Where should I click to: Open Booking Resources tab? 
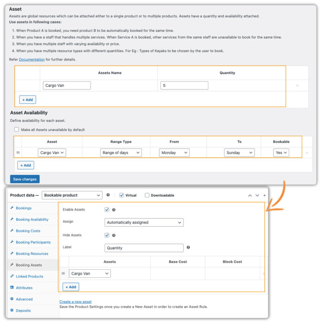point(32,254)
